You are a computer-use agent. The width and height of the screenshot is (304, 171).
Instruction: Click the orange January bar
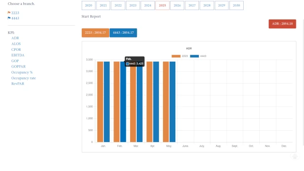click(x=100, y=102)
